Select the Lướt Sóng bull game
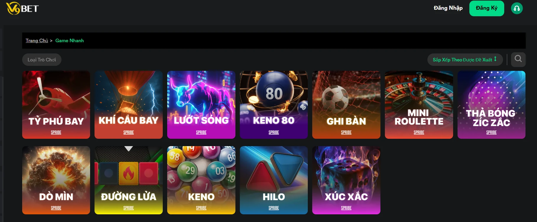The height and width of the screenshot is (222, 537). click(x=201, y=105)
